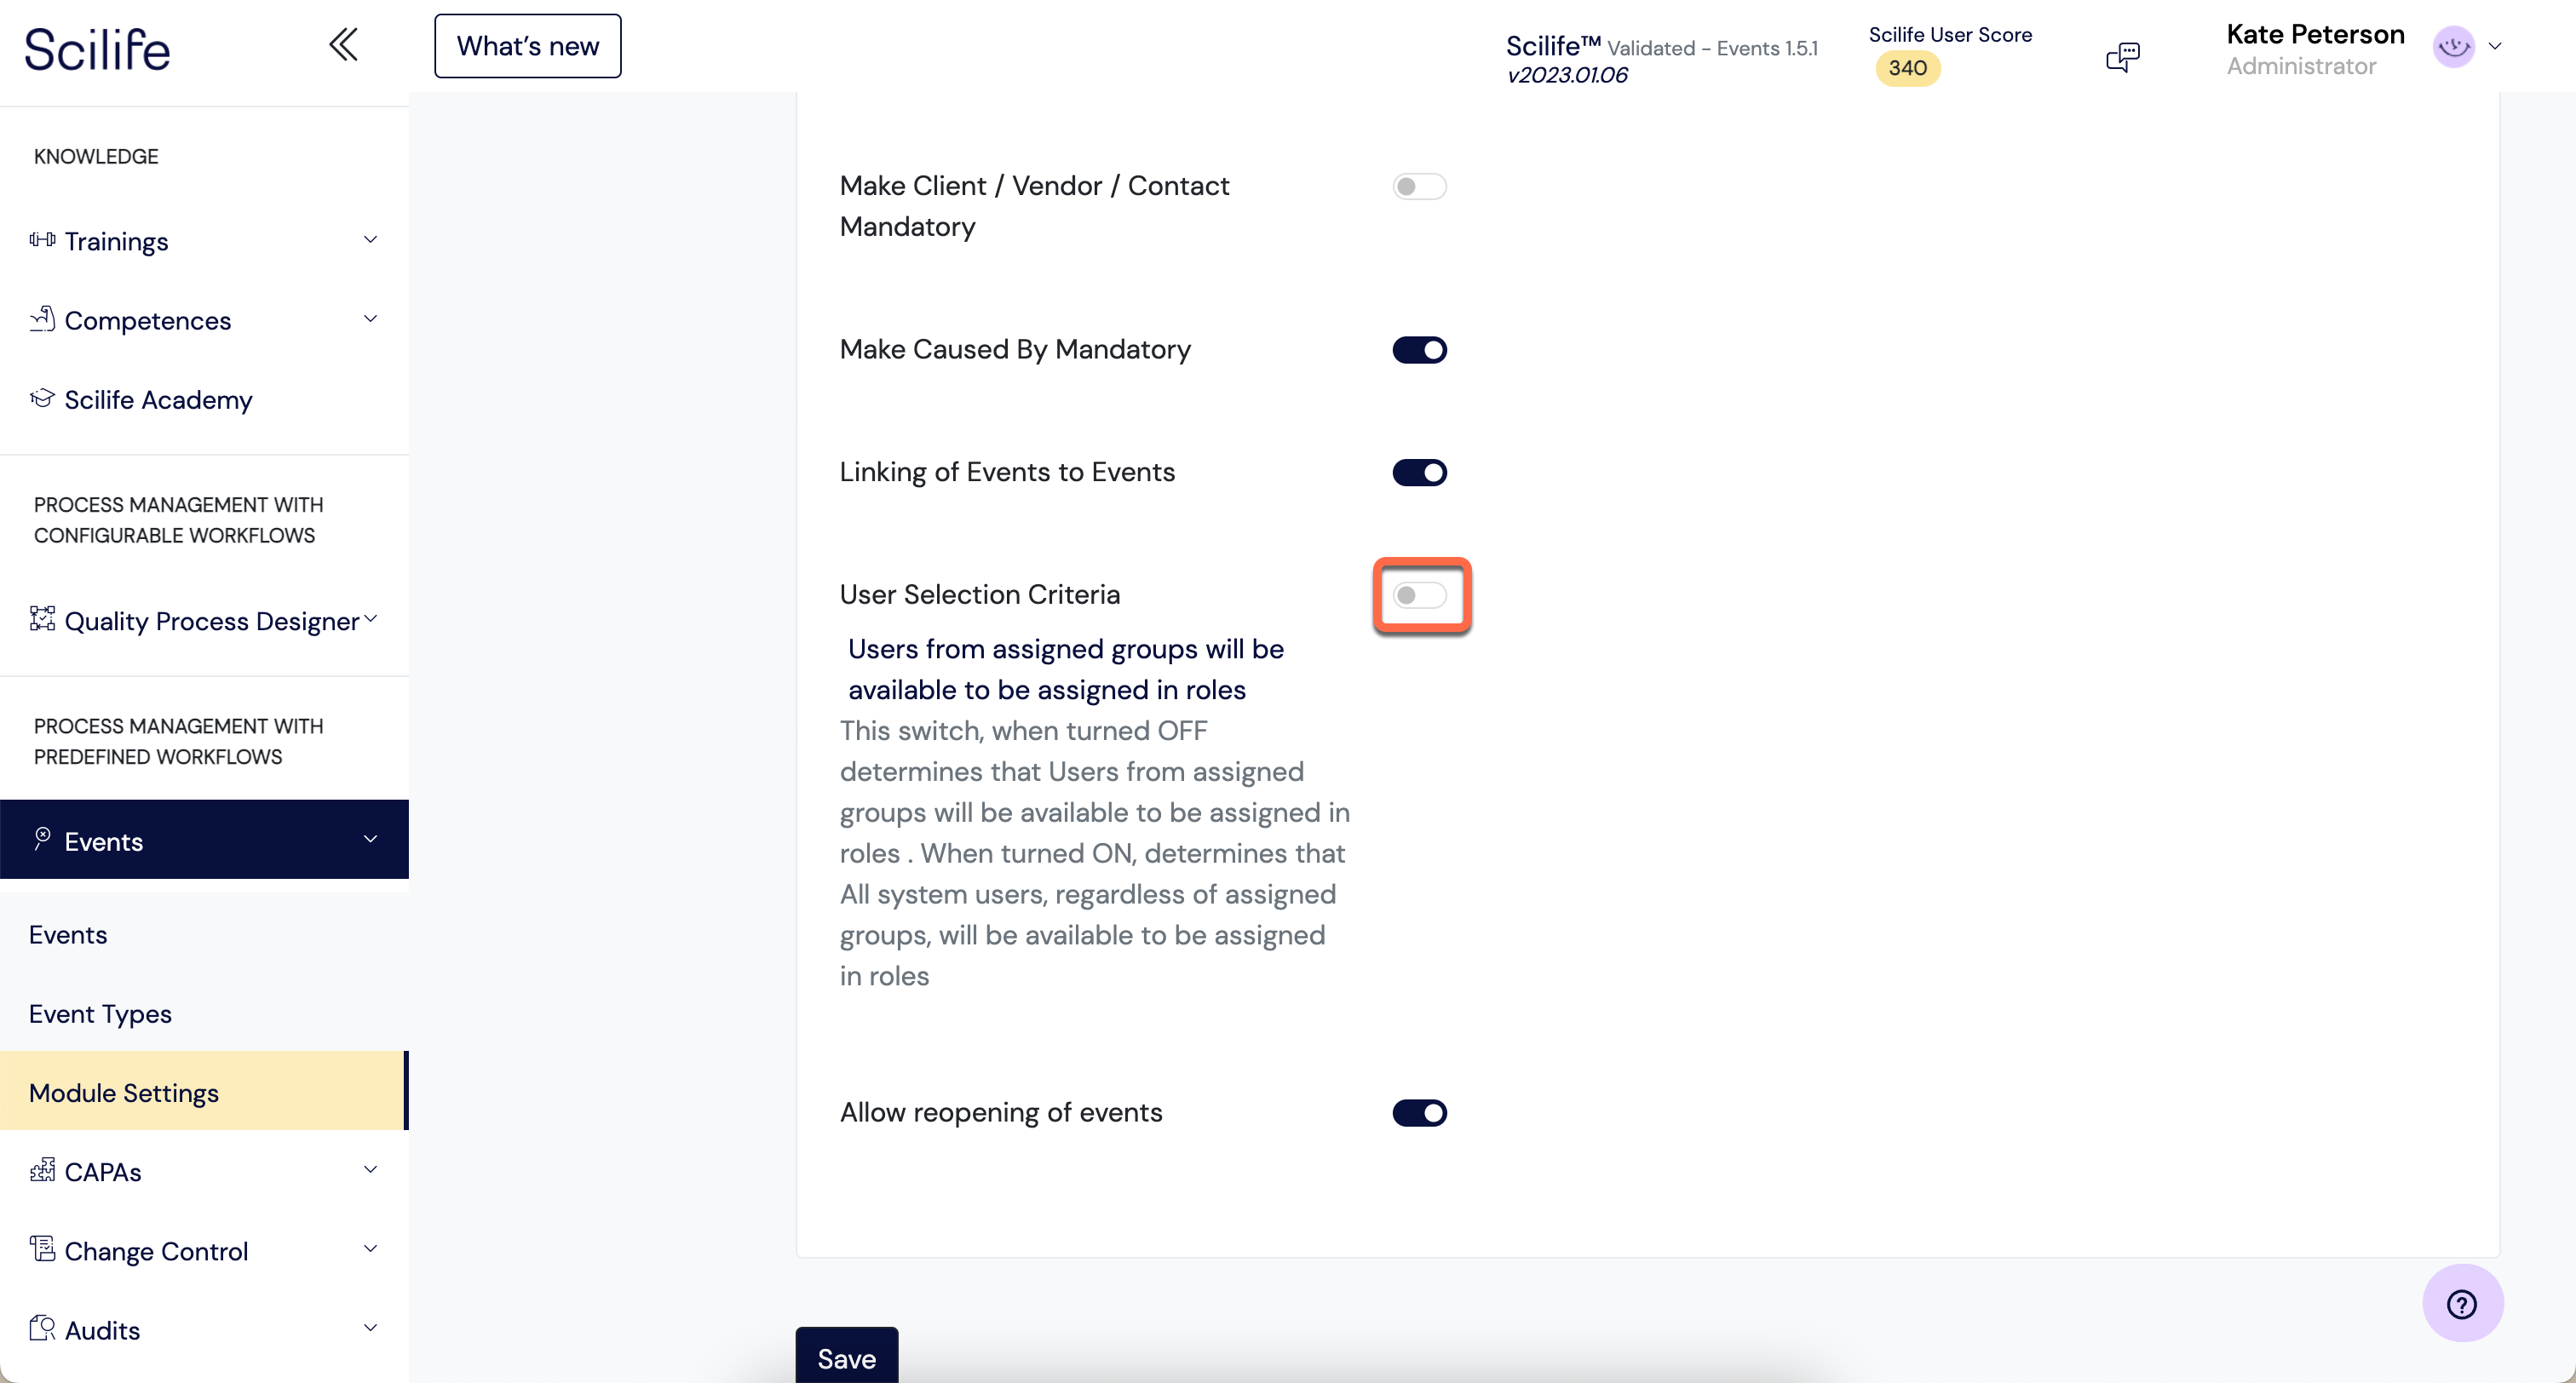
Task: Click the CAPAs sidebar icon
Action: click(x=42, y=1170)
